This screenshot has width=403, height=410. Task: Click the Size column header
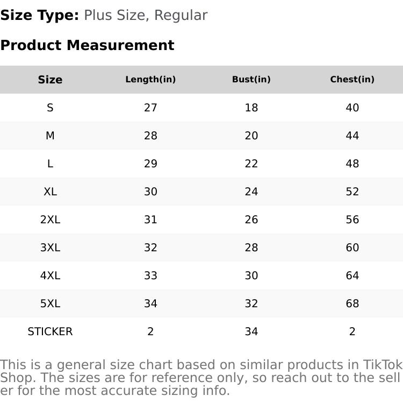point(50,80)
